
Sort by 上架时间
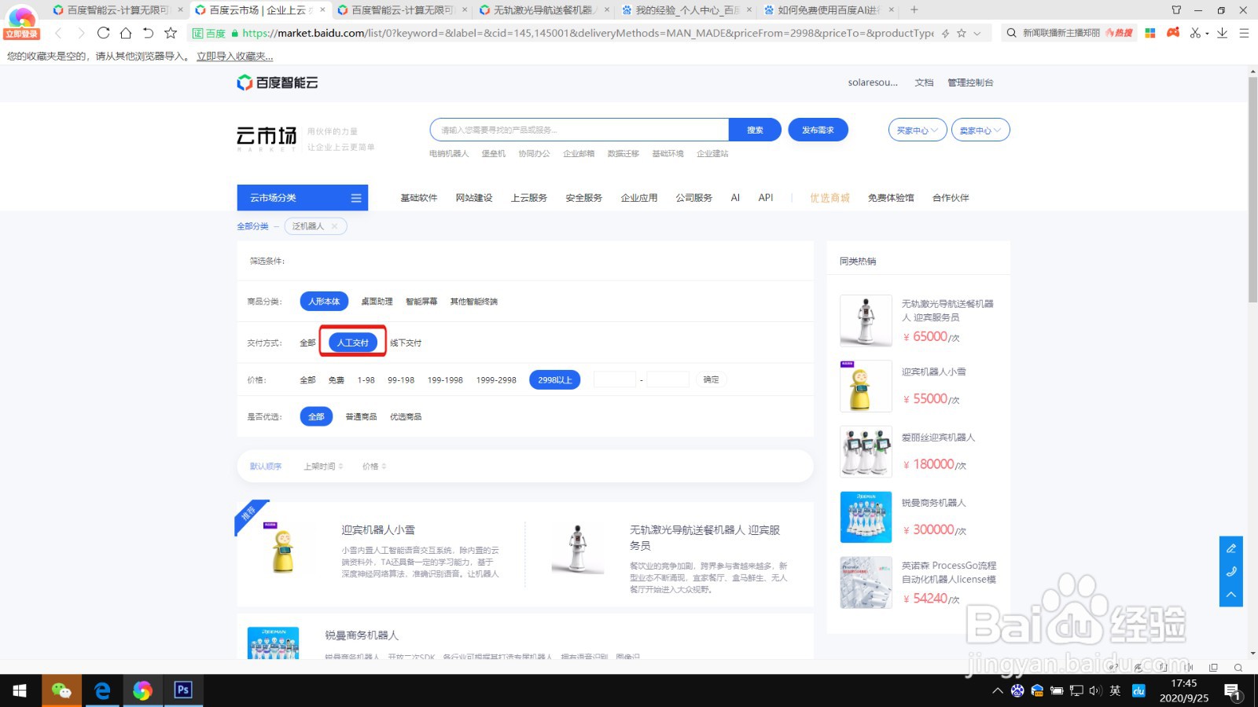[x=323, y=467]
